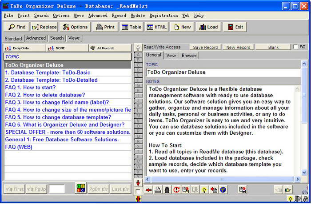The height and width of the screenshot is (204, 311).
Task: Click the Save Record button
Action: coord(205,47)
